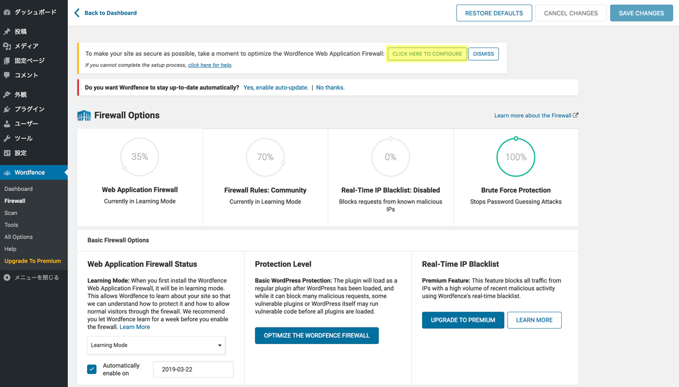Click the collapse menu circle arrow icon
The image size is (679, 387).
tap(7, 278)
